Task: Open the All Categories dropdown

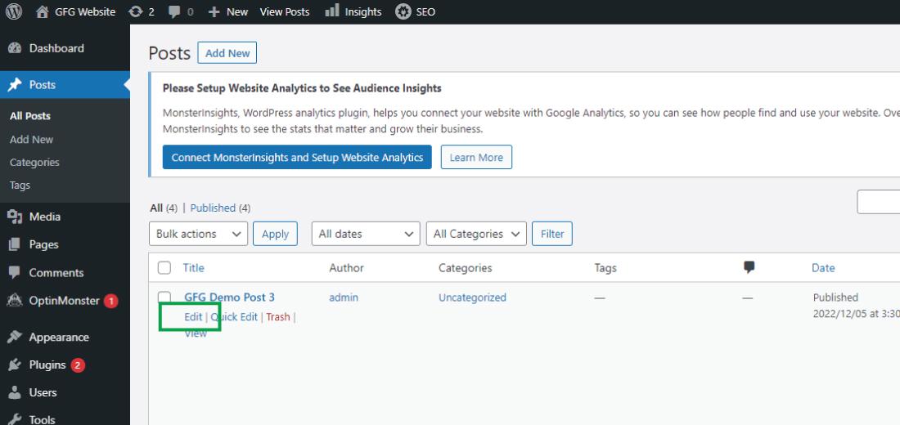Action: point(476,234)
